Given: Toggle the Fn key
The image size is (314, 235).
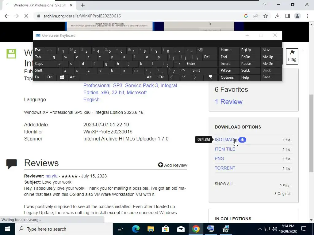Looking at the screenshot, I should pos(39,77).
